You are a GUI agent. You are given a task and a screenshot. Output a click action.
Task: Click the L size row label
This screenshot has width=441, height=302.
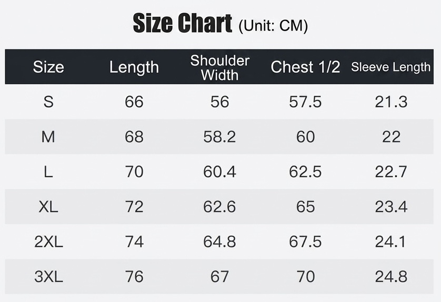(48, 172)
